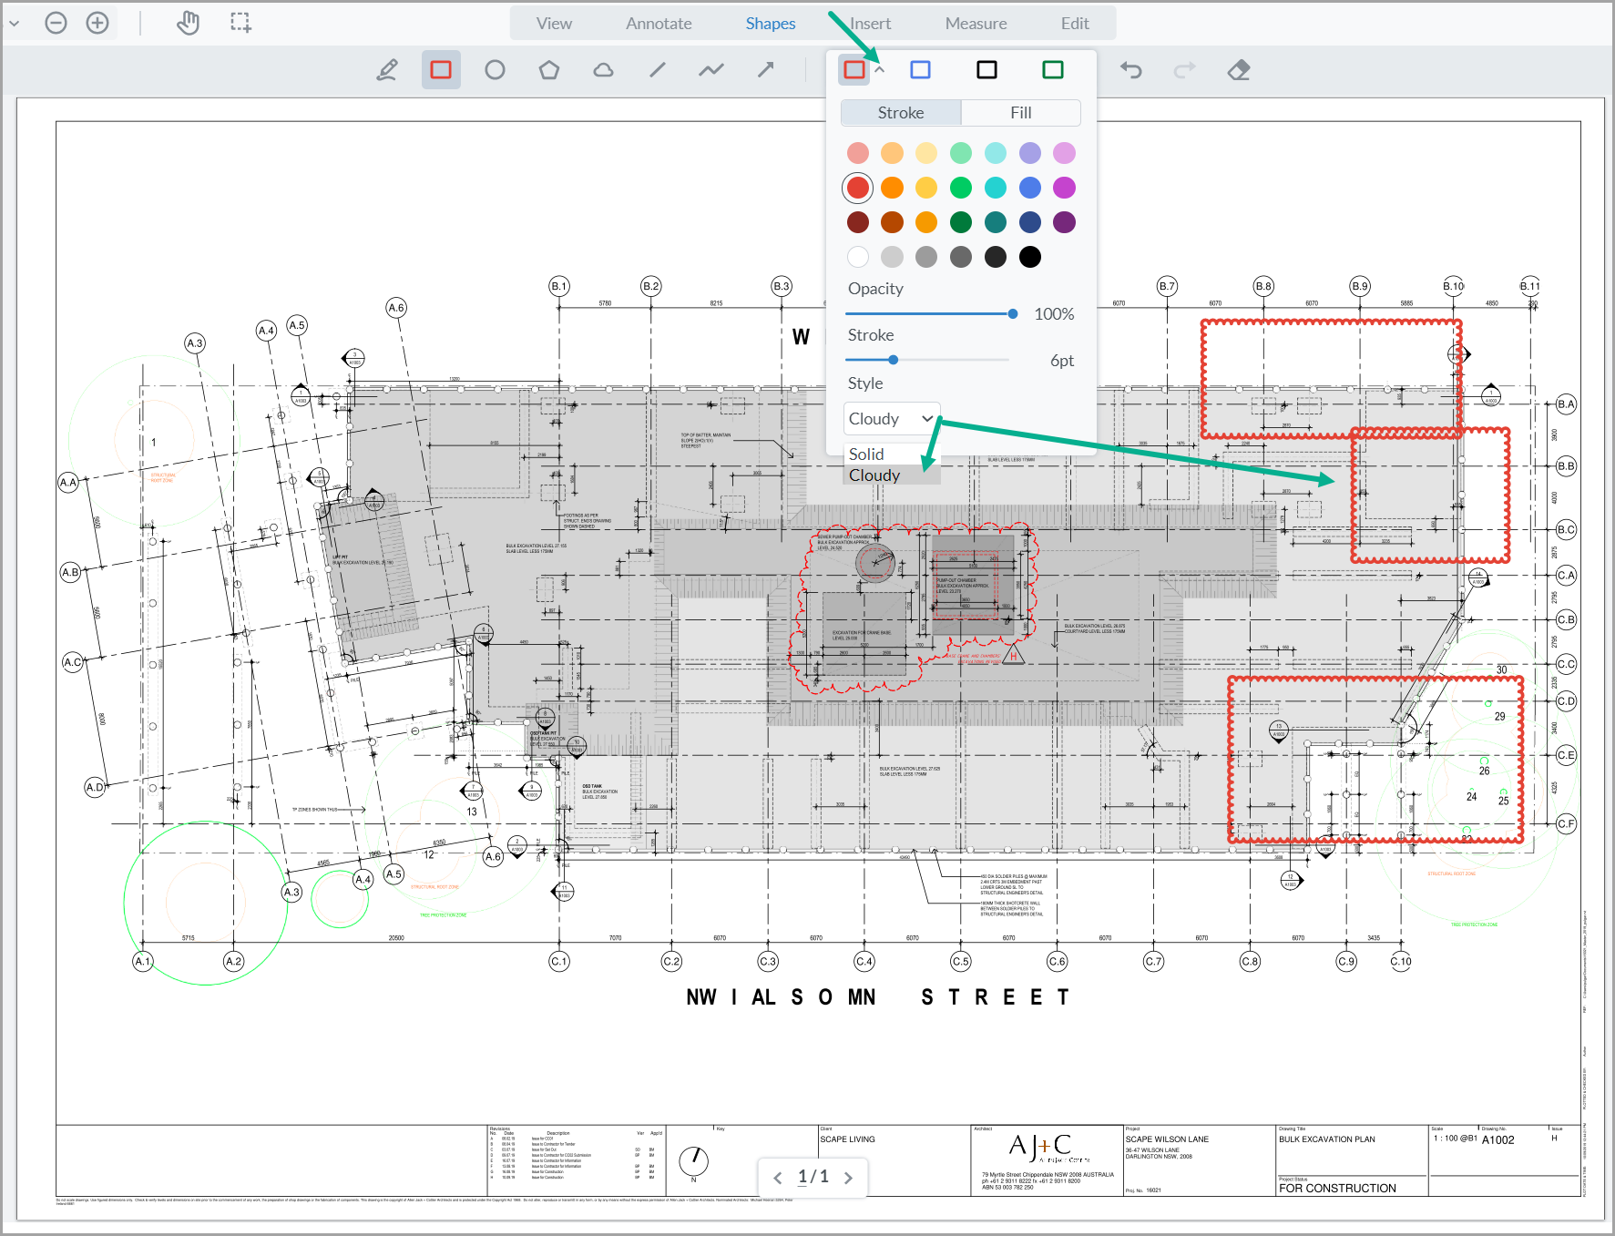
Task: Click the undo icon
Action: coord(1130,69)
